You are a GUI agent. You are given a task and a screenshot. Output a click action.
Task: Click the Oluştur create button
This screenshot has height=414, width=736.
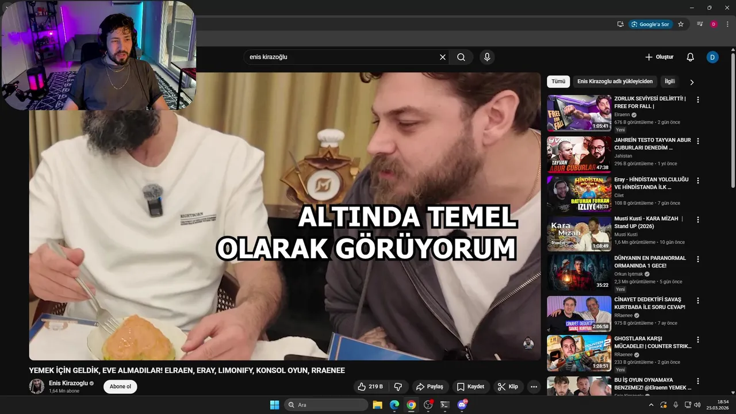coord(659,57)
